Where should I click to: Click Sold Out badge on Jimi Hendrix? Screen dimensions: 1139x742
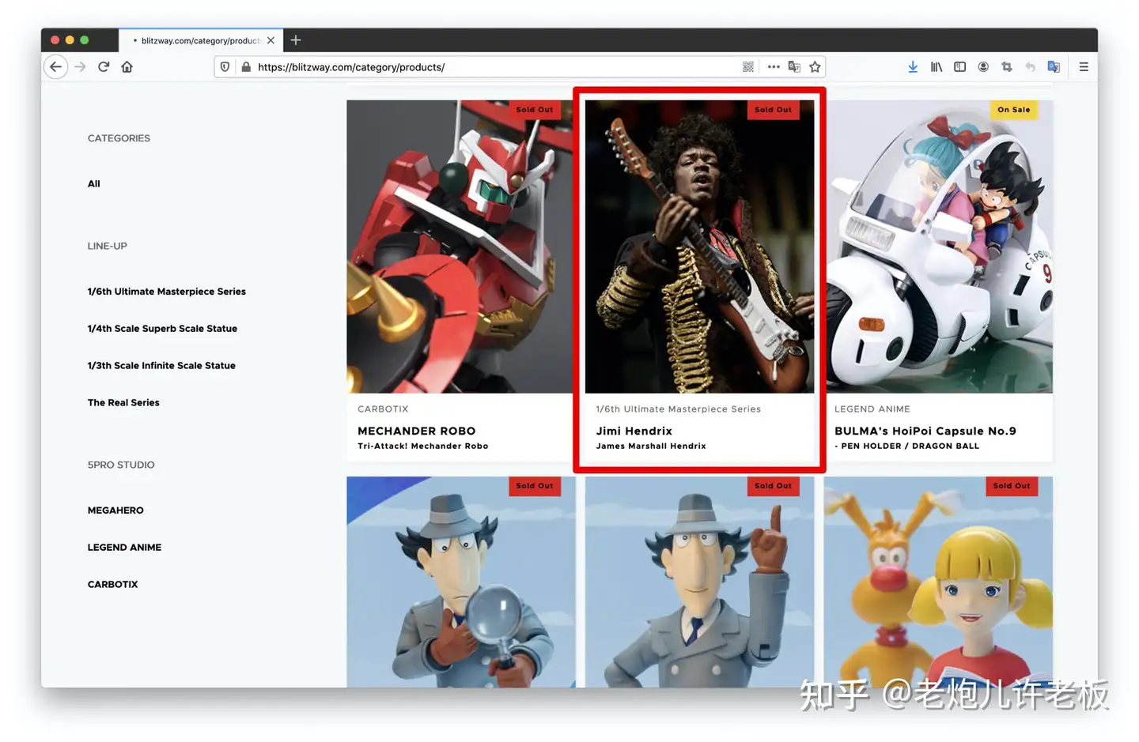[773, 110]
